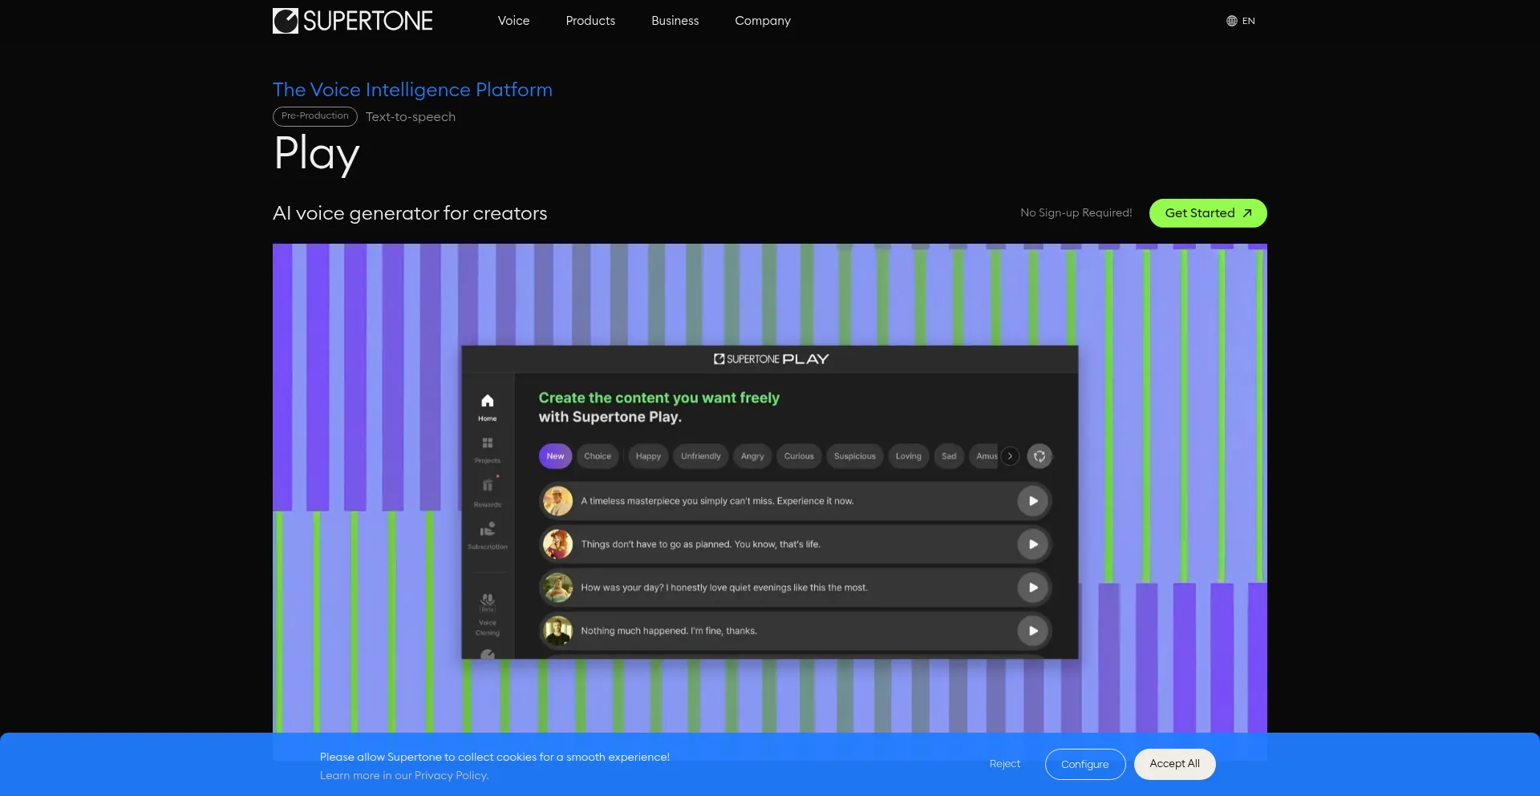Open the Projects grid icon
Image resolution: width=1540 pixels, height=796 pixels.
coord(487,447)
